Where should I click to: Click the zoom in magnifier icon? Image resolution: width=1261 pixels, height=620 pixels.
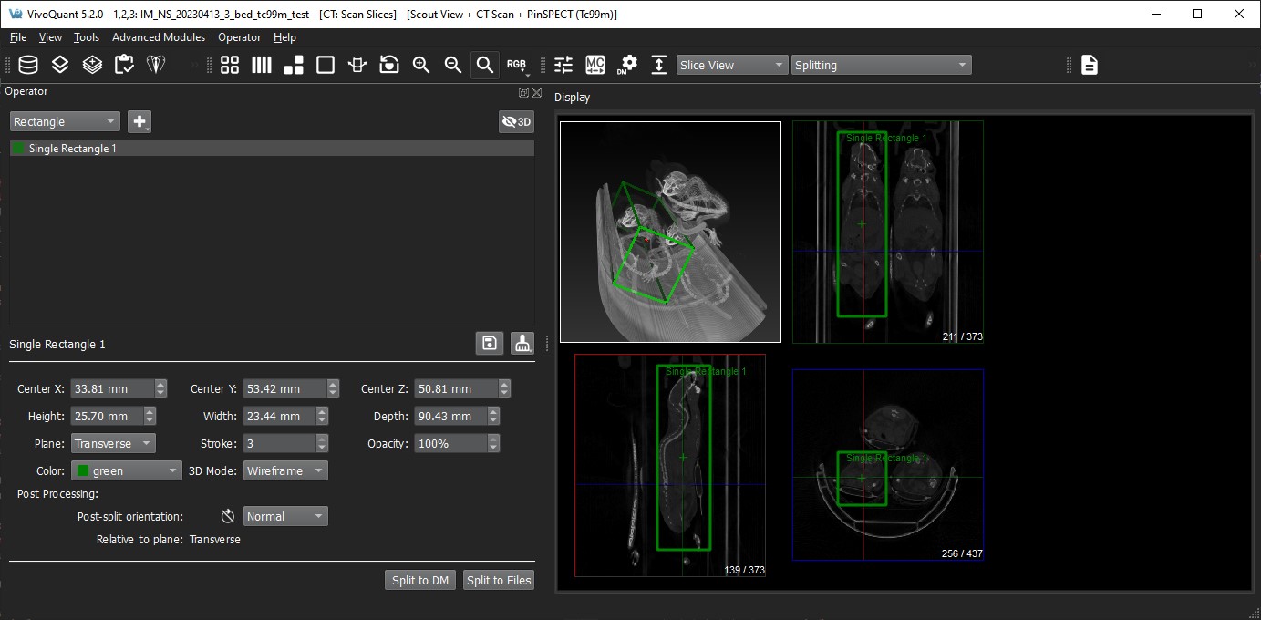(x=421, y=65)
